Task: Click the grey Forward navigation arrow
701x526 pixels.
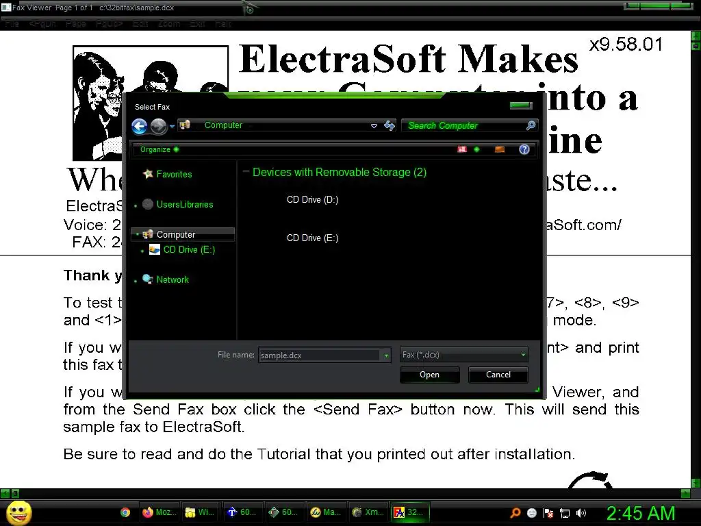Action: (x=158, y=126)
